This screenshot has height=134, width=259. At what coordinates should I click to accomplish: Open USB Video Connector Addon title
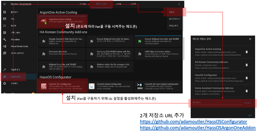(158, 51)
